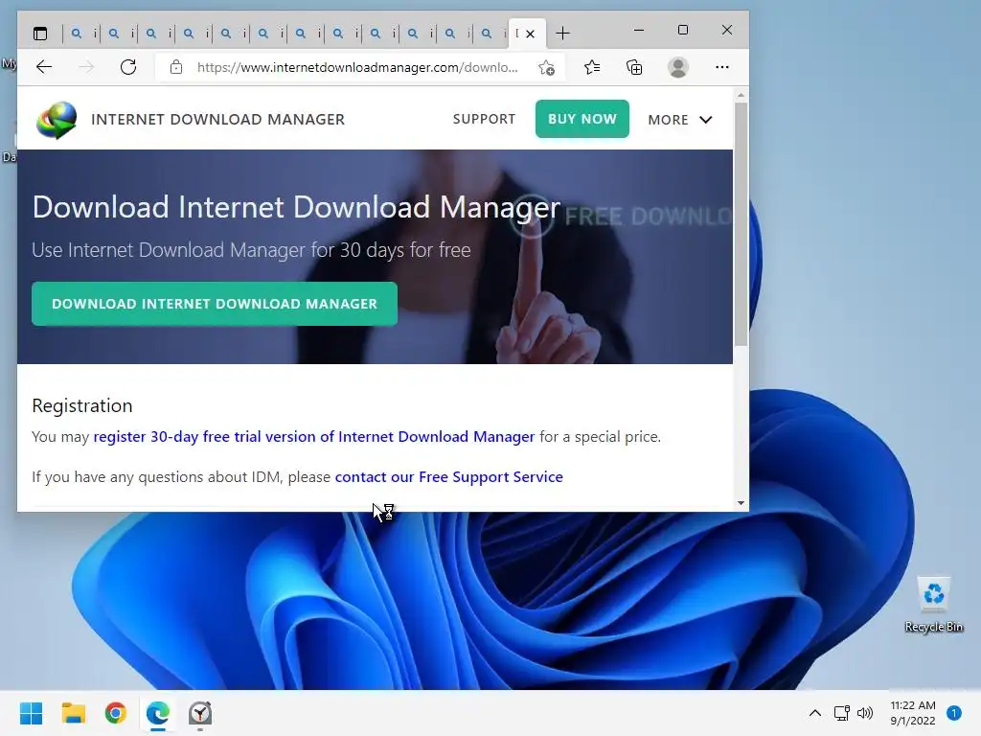
Task: Select the Recycle Bin desktop icon
Action: (933, 605)
